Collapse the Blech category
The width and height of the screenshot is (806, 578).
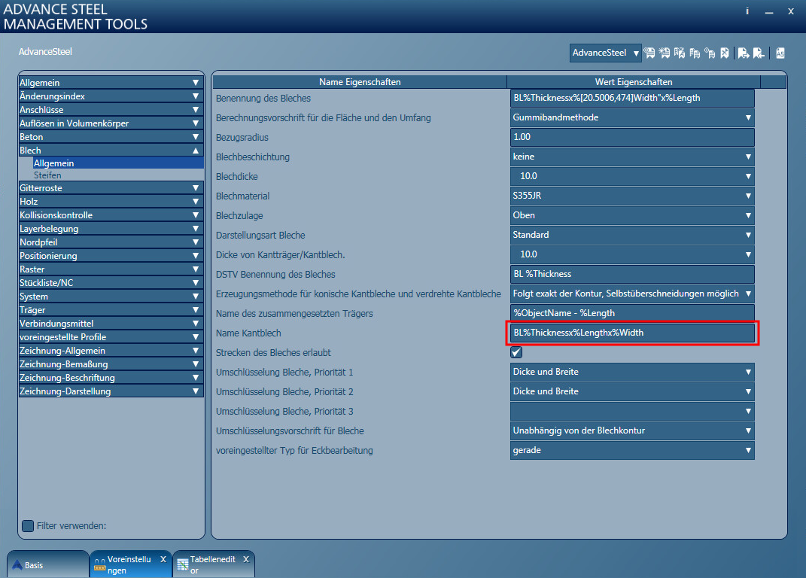[x=111, y=151]
